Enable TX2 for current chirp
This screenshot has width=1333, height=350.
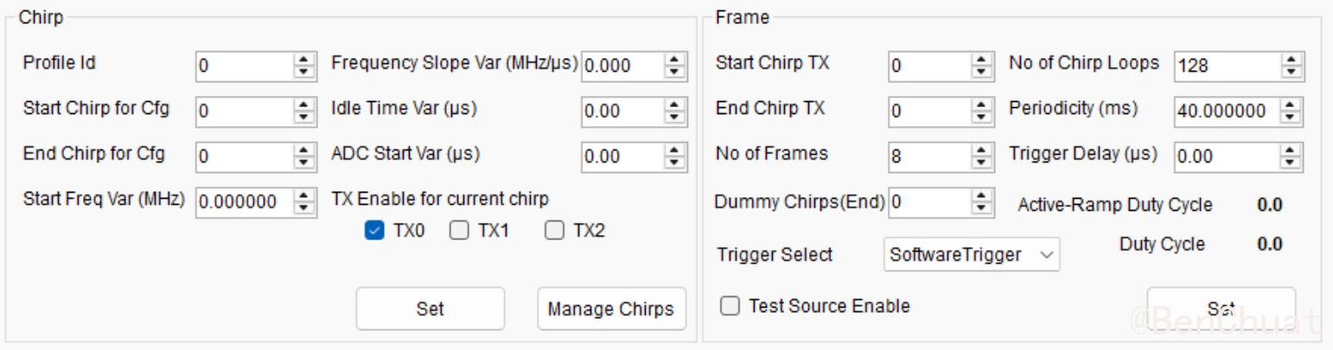[554, 231]
